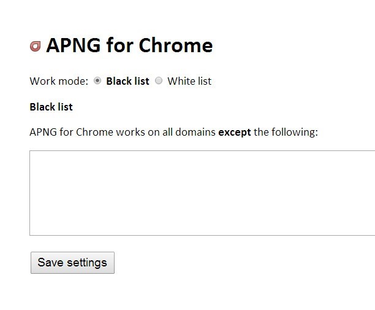Click the bold word "except"

tap(235, 132)
